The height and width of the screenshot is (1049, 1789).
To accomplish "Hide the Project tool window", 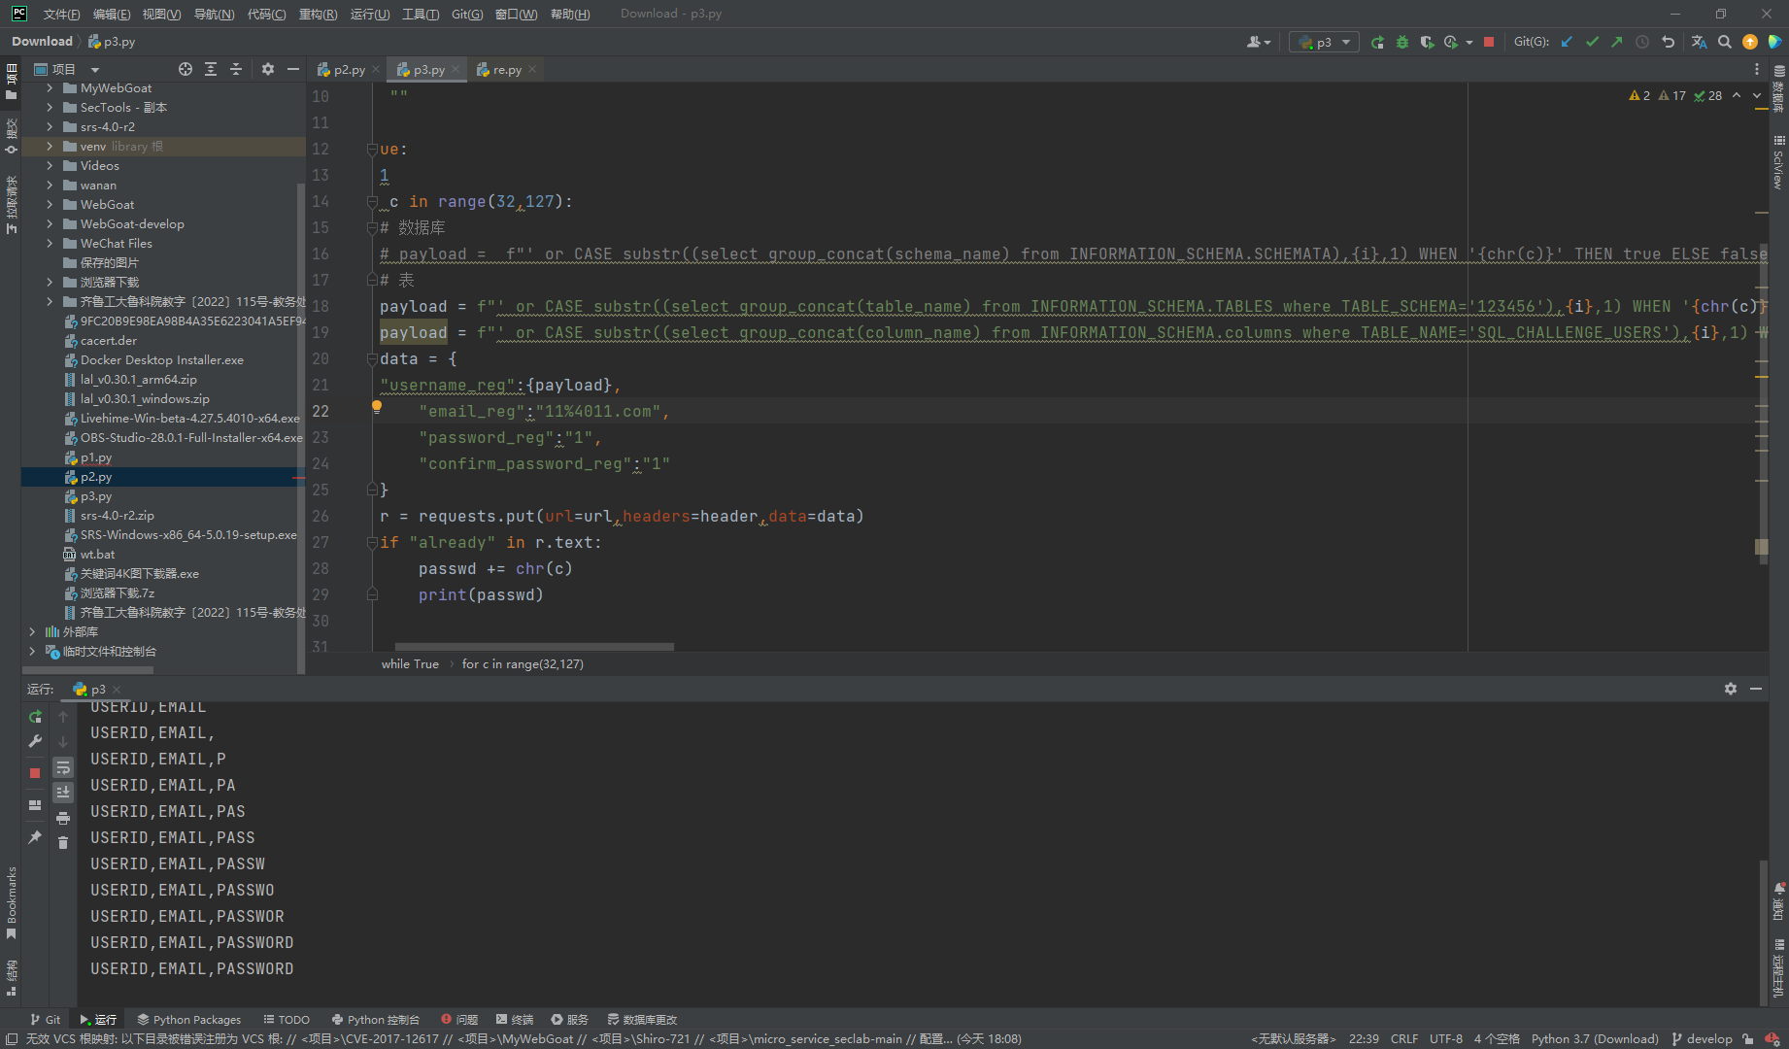I will [x=292, y=69].
